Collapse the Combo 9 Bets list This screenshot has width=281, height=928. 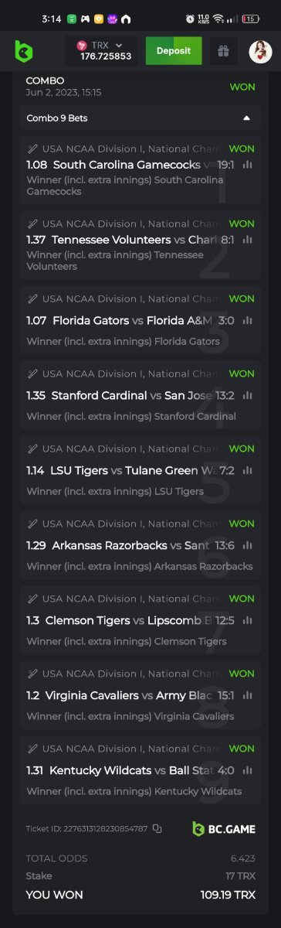point(246,118)
